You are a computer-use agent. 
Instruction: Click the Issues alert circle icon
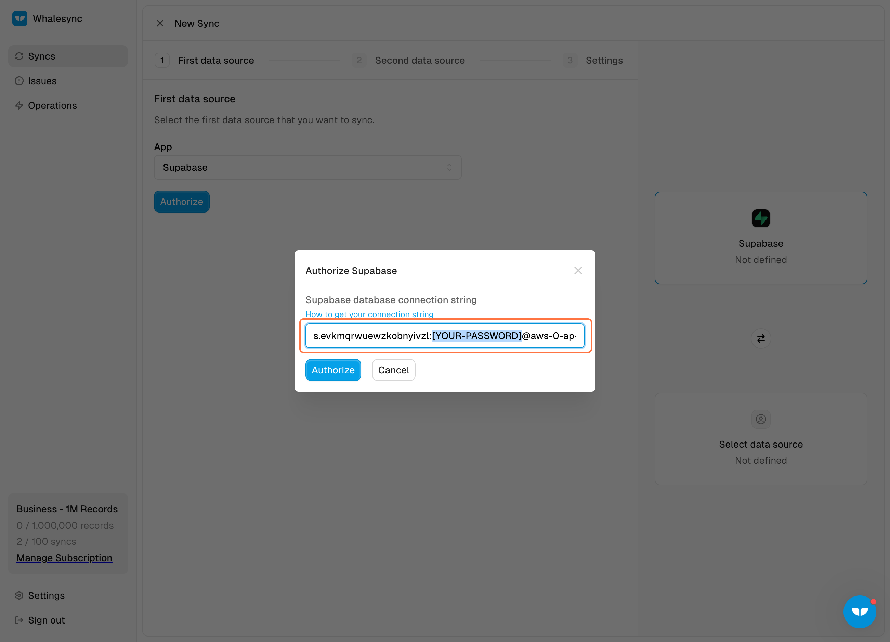[x=19, y=81]
